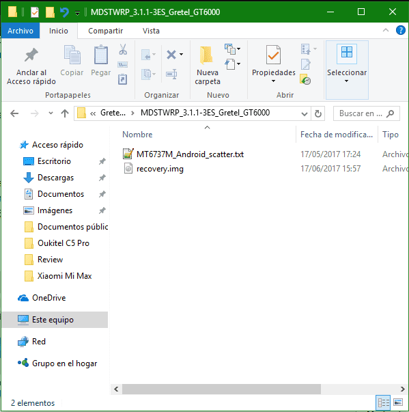The width and height of the screenshot is (409, 412).
Task: Switch to large thumbnails view icon
Action: point(398,402)
